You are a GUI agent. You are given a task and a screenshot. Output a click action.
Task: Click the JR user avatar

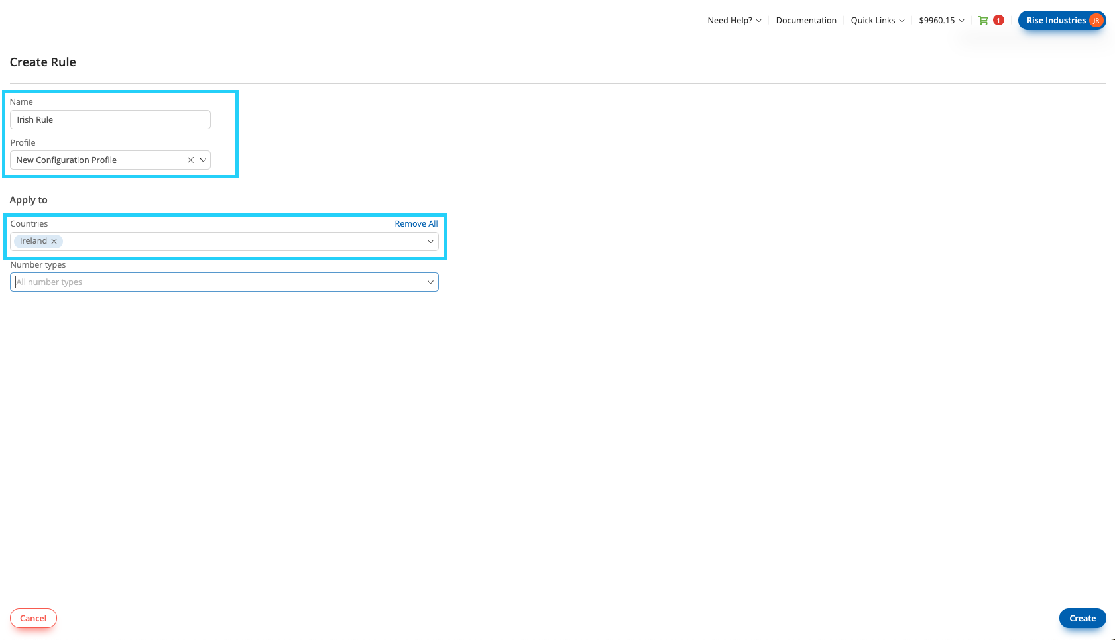coord(1096,21)
